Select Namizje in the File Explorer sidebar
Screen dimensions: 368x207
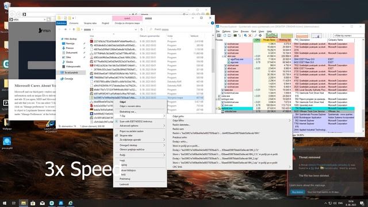[x=70, y=44]
